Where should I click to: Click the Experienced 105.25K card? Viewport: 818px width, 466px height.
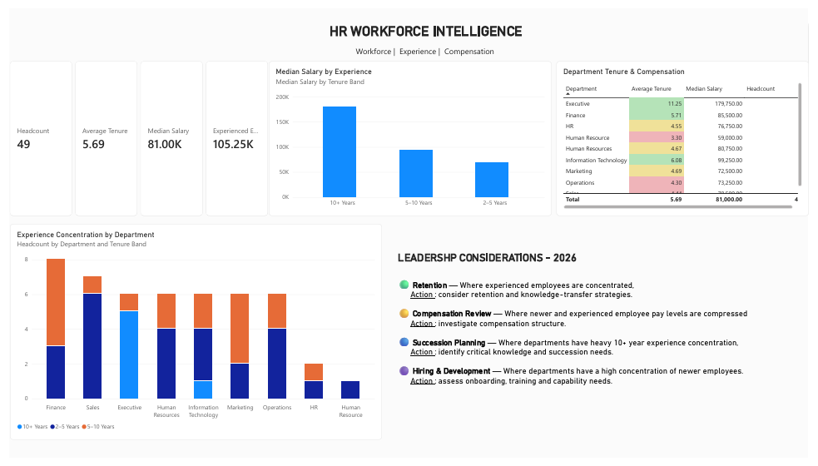pos(237,138)
